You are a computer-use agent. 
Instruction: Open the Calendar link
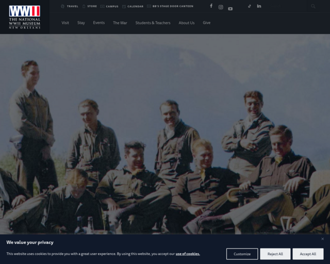pyautogui.click(x=133, y=6)
